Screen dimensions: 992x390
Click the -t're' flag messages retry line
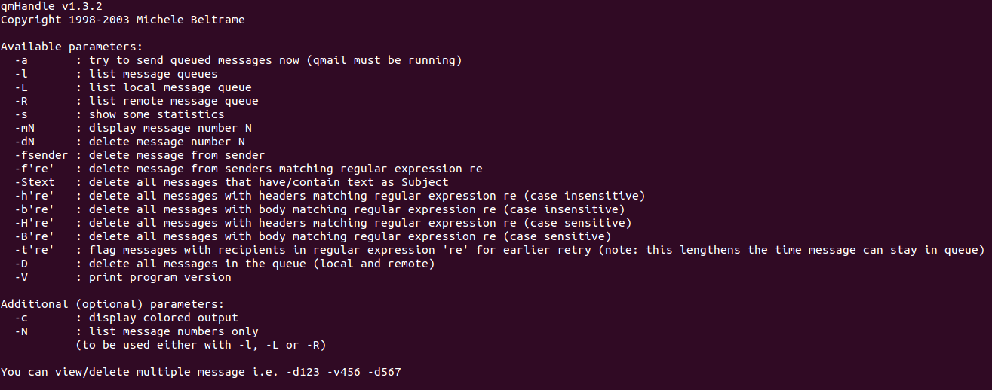pos(499,250)
